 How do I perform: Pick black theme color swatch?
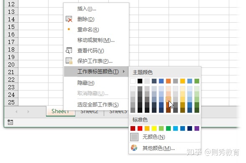(x=140, y=81)
